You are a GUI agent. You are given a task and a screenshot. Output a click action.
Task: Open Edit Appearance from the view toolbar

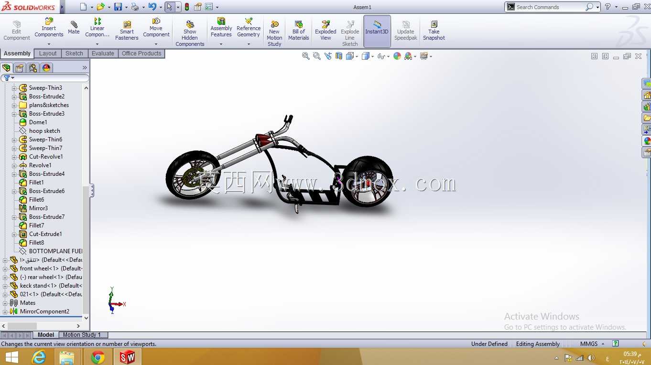[x=397, y=56]
